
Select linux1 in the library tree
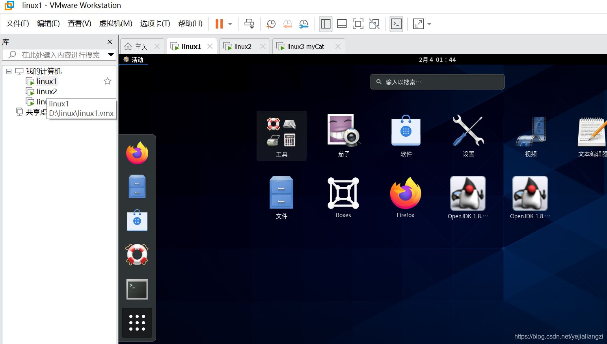[47, 82]
